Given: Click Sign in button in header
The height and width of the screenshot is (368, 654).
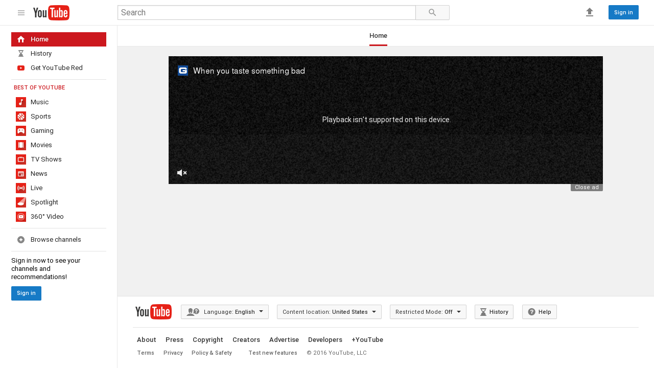Looking at the screenshot, I should click(623, 12).
